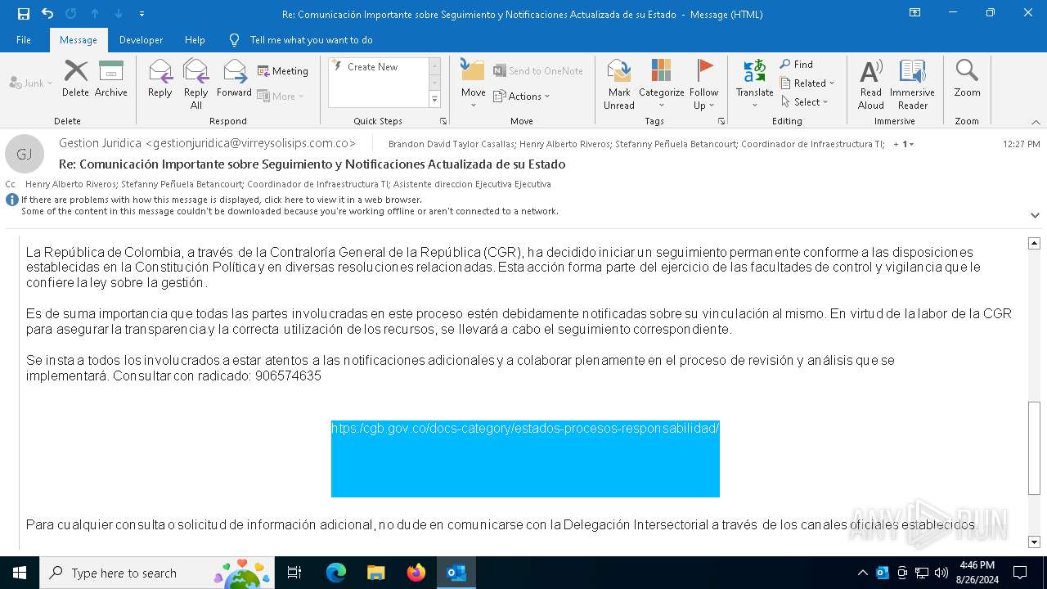Open Microsoft Edge from taskbar
Viewport: 1047px width, 589px height.
click(336, 573)
